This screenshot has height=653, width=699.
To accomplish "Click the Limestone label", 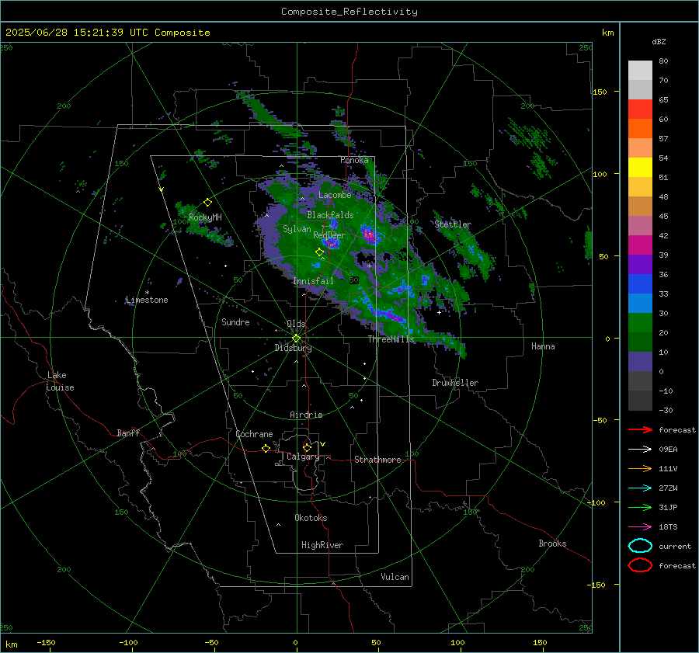I will (x=147, y=300).
